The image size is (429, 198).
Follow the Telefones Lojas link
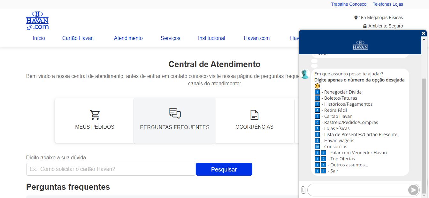pyautogui.click(x=388, y=4)
